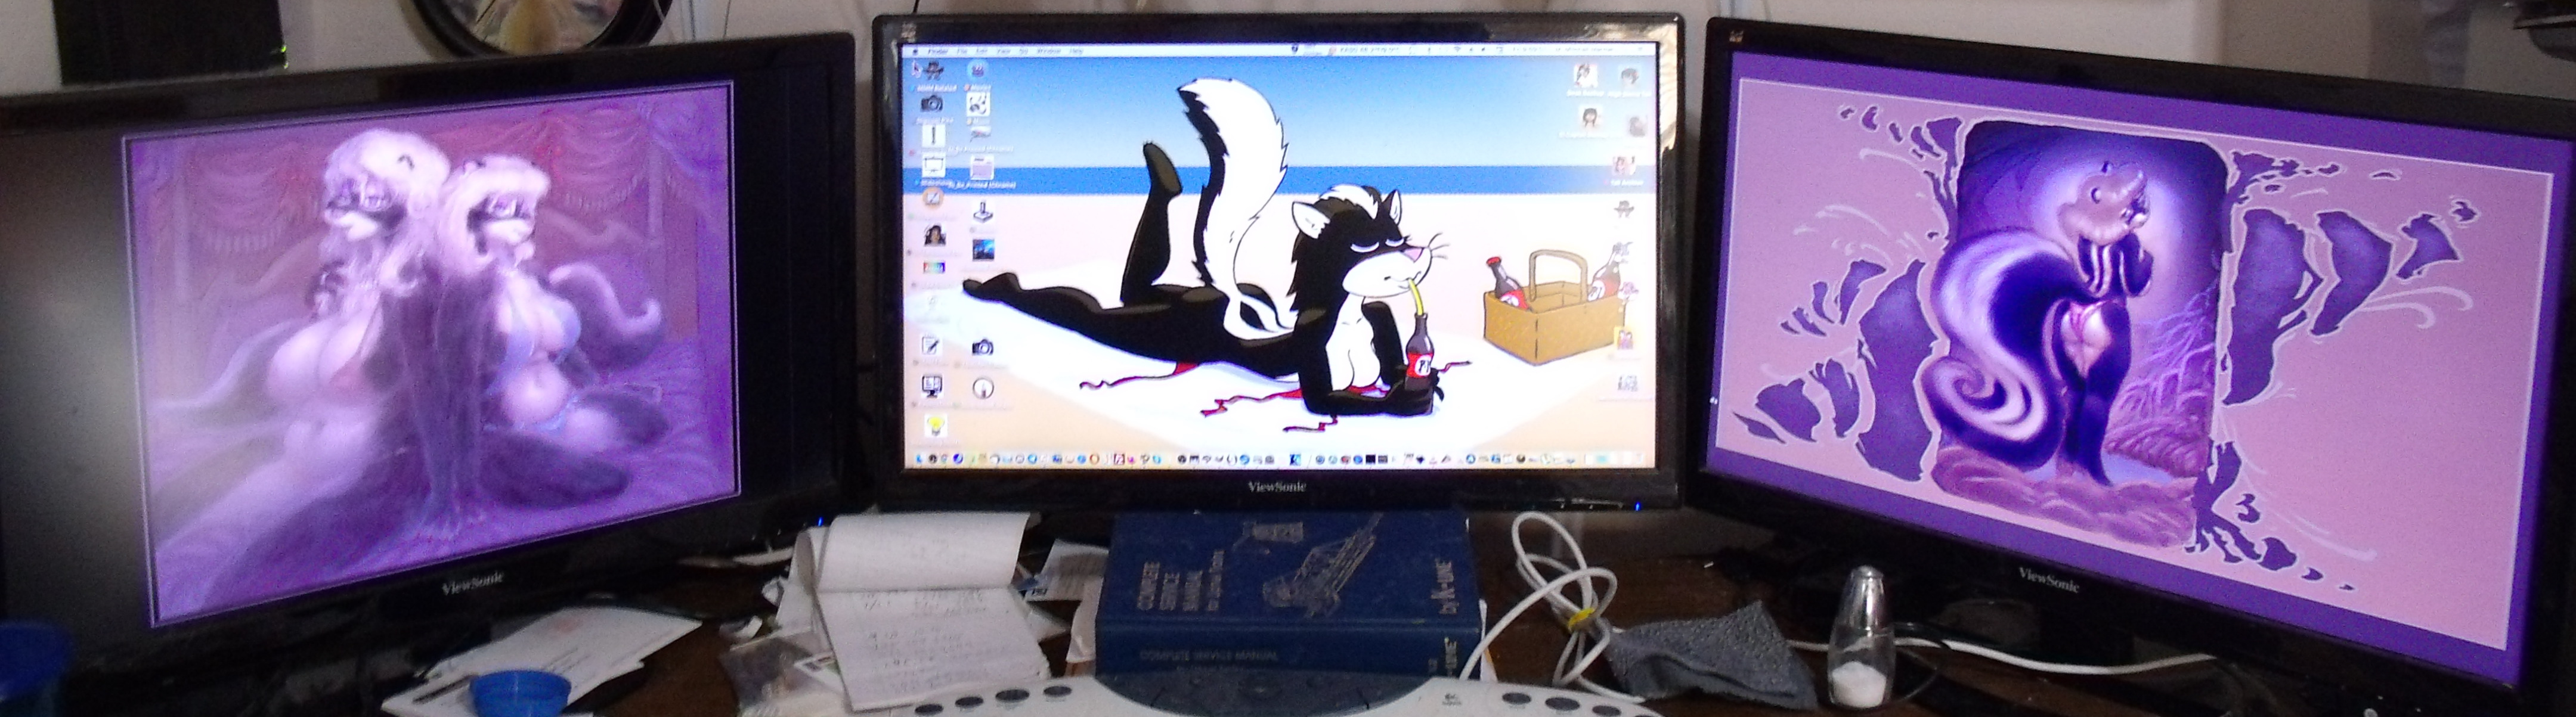The image size is (2576, 717).
Task: Open the Apple menu
Action: click(915, 51)
